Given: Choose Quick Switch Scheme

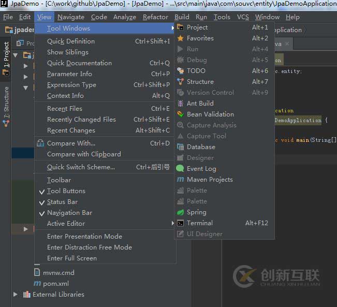Looking at the screenshot, I should [105, 167].
